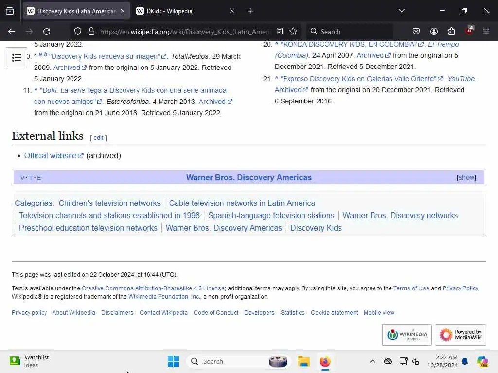The height and width of the screenshot is (373, 498).
Task: Open Powered by MediaWiki badge
Action: click(460, 335)
